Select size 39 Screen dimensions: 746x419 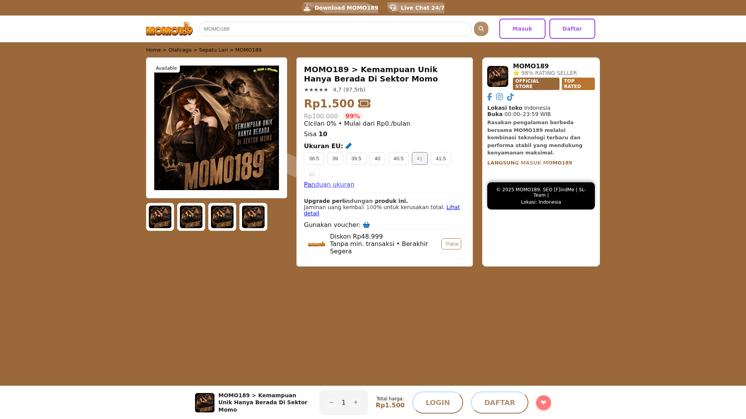[x=335, y=158]
